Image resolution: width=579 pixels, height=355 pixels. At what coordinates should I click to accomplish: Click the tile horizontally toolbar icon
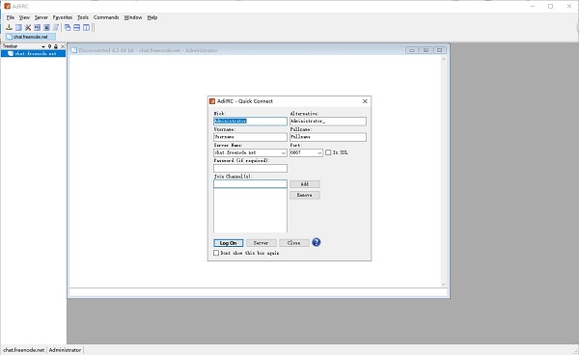[x=77, y=27]
